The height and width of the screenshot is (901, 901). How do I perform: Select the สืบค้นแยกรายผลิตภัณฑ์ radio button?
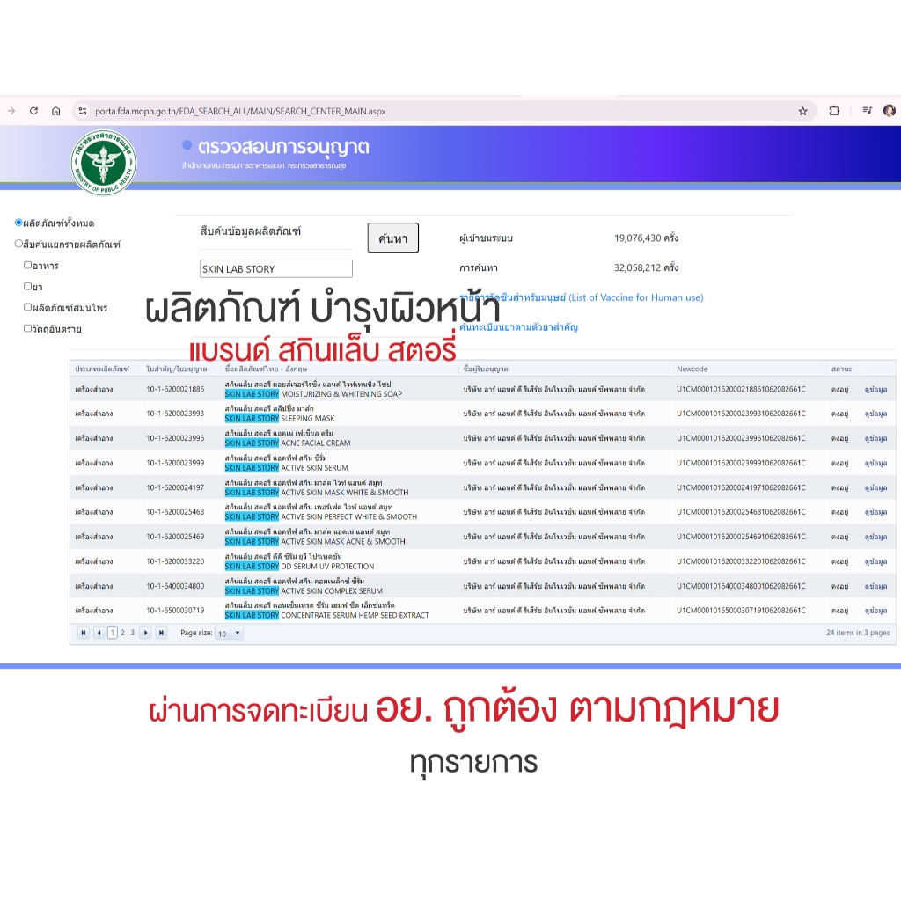pyautogui.click(x=18, y=244)
